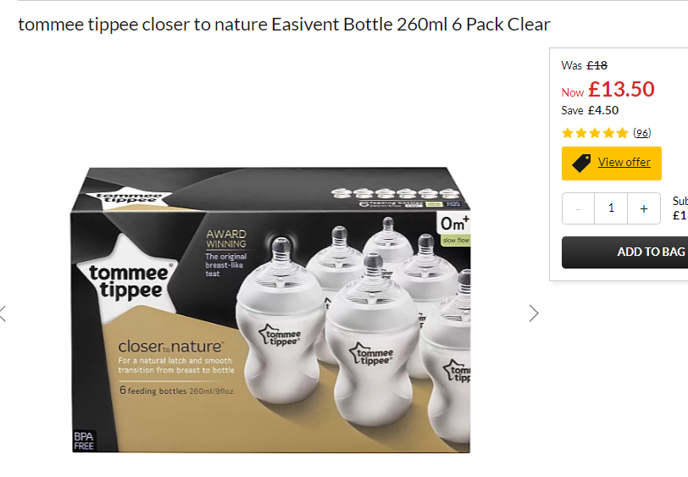Click the fifth yellow rating star
This screenshot has height=477, width=688.
coord(622,133)
